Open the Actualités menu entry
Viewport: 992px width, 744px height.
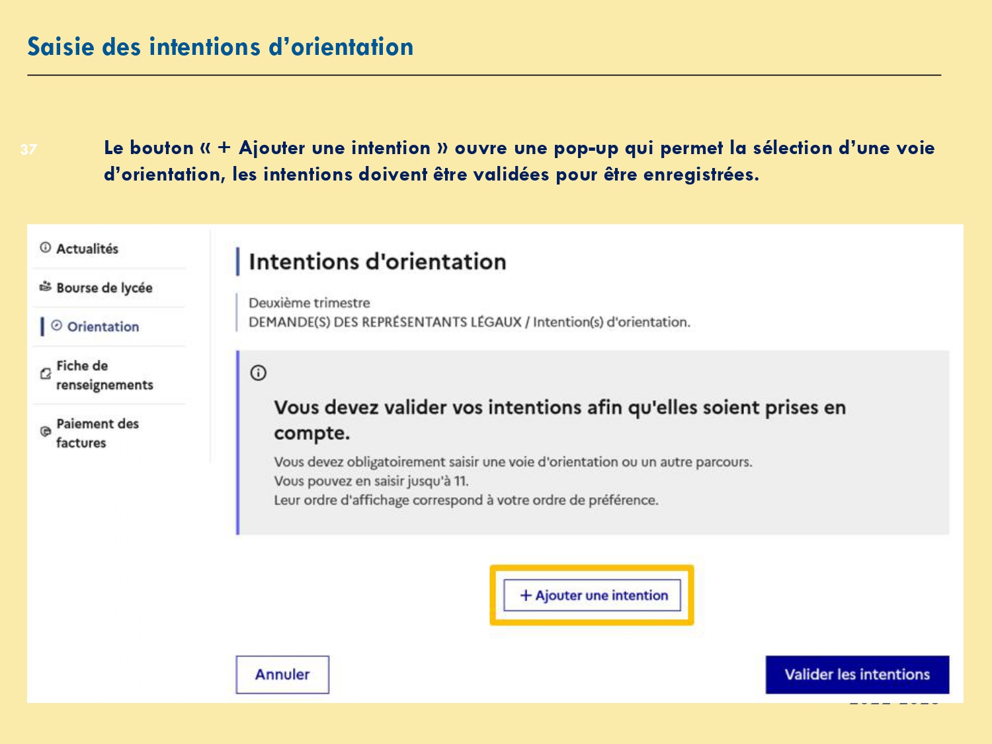[87, 249]
